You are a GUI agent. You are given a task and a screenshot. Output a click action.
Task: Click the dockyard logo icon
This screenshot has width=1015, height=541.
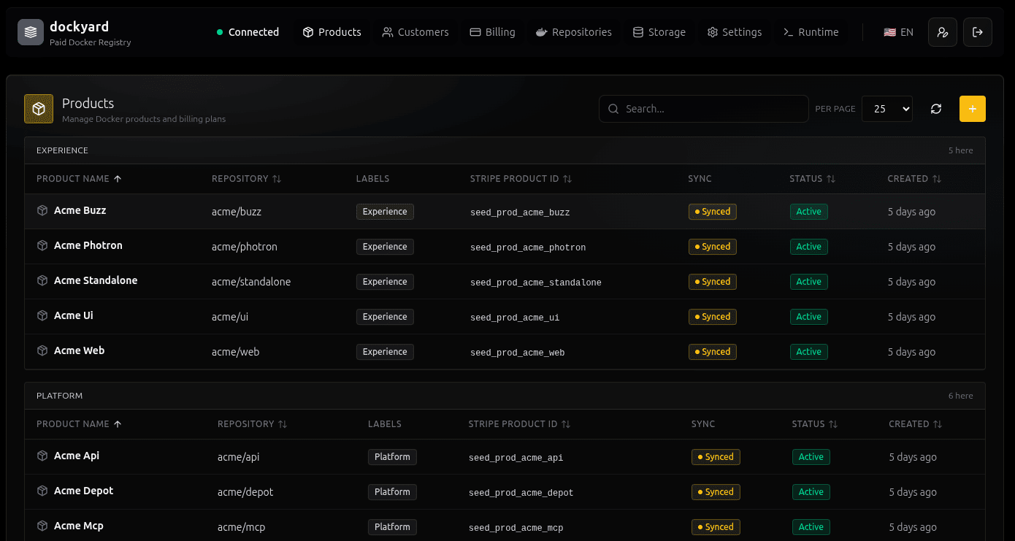[31, 32]
